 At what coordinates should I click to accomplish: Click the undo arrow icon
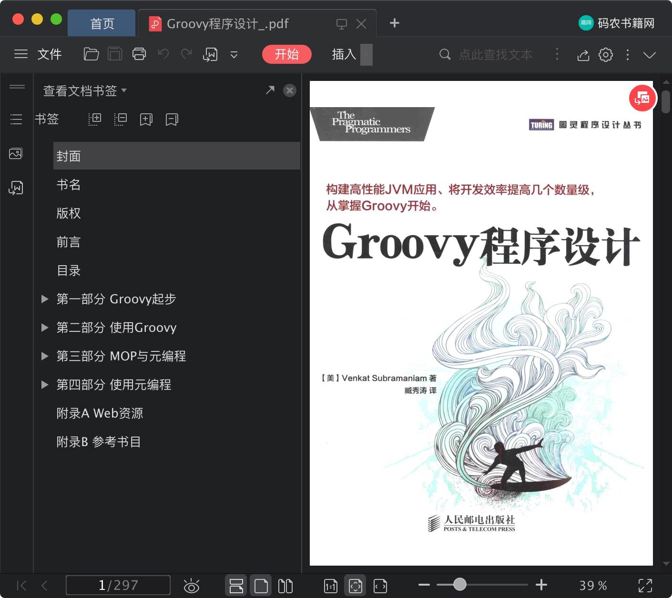[x=163, y=54]
